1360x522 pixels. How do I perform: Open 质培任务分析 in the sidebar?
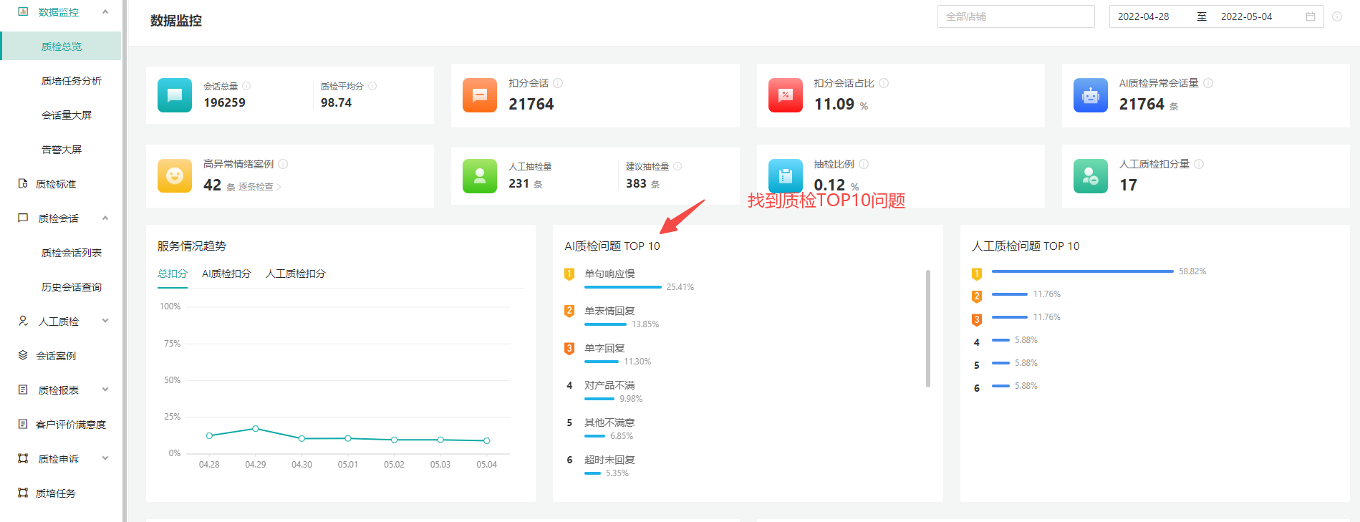(72, 81)
